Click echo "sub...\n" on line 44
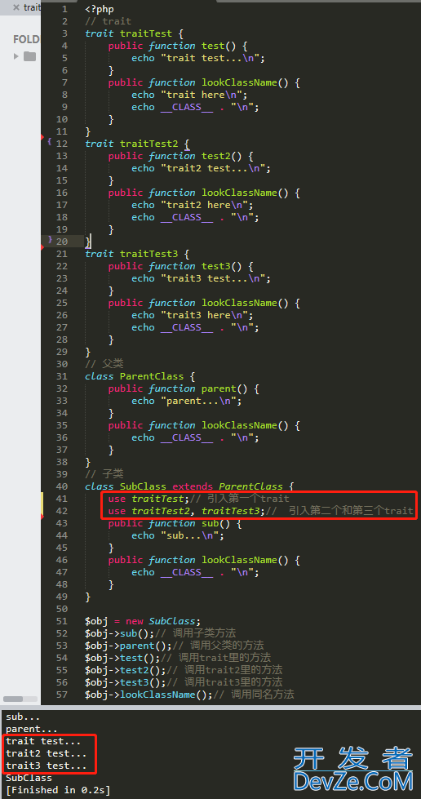Viewport: 421px width, 799px height. pyautogui.click(x=178, y=535)
